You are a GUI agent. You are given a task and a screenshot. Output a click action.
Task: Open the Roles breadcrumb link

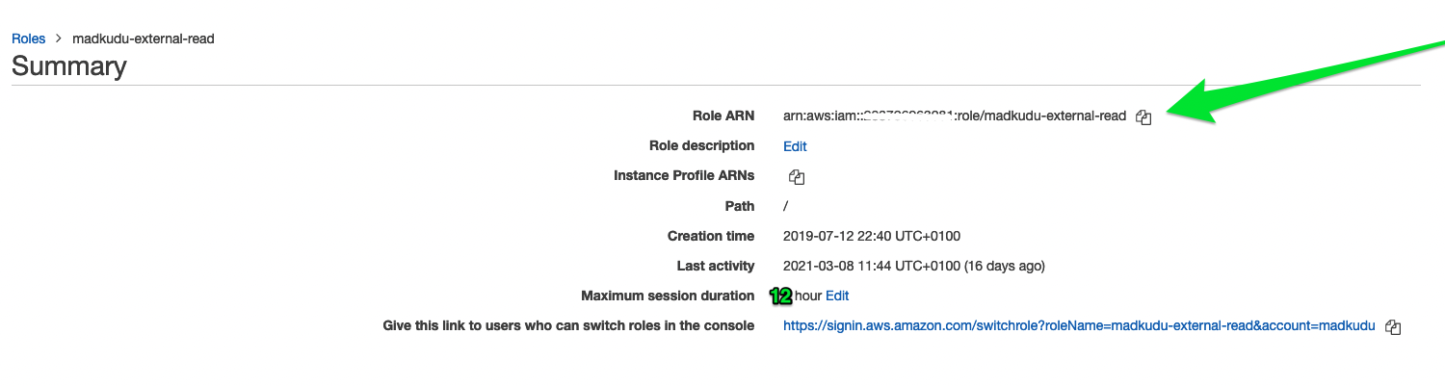click(29, 39)
